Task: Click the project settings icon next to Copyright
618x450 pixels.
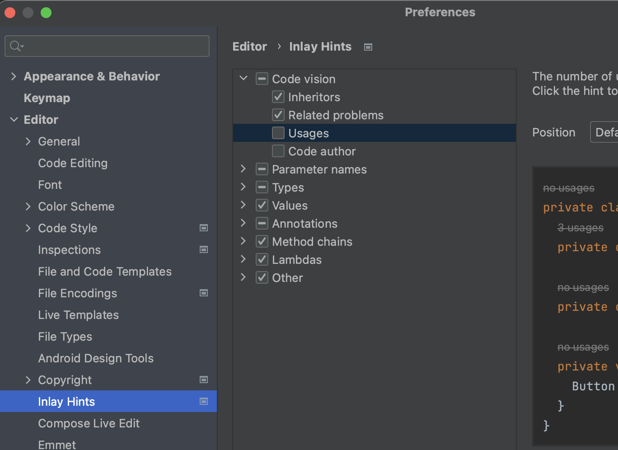Action: pyautogui.click(x=204, y=380)
